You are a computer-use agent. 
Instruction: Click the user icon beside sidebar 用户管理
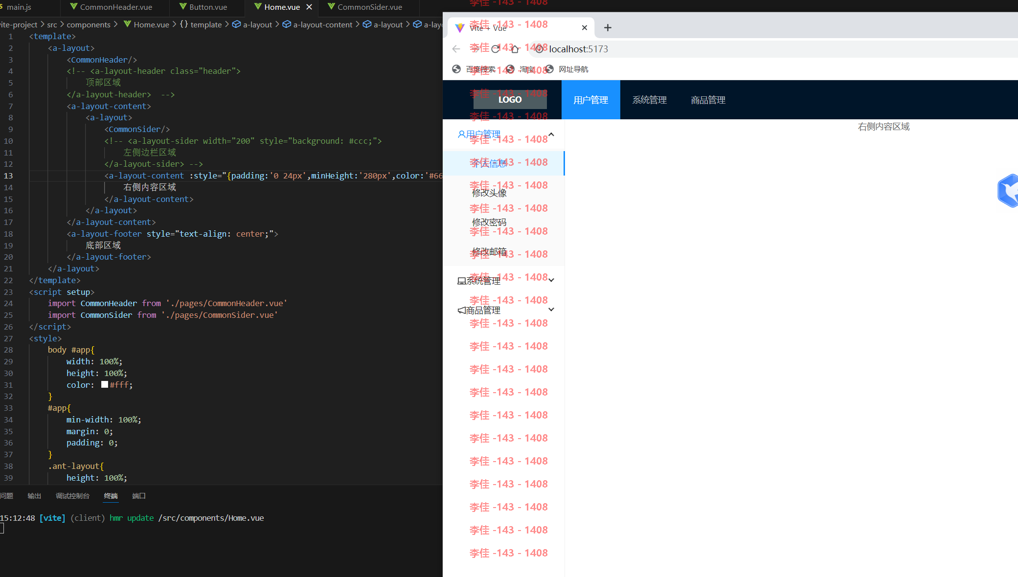pos(461,134)
